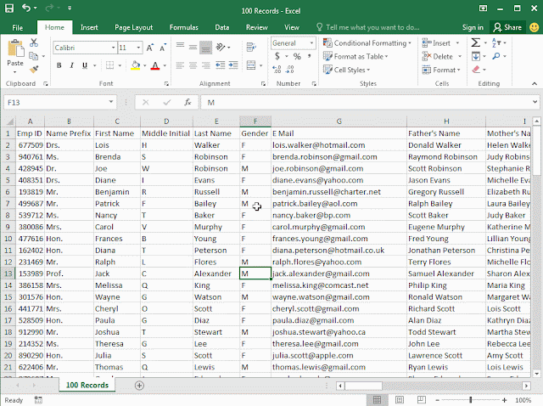The width and height of the screenshot is (543, 406).
Task: Click the Cut scissors icon
Action: [x=34, y=42]
